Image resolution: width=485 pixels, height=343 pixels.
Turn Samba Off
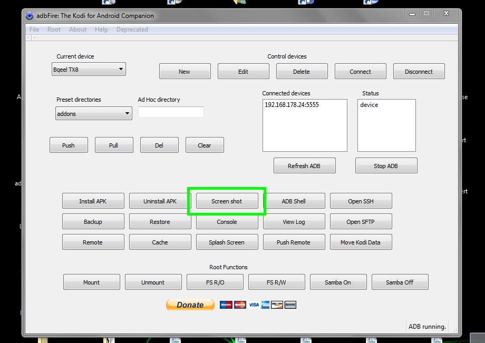pyautogui.click(x=400, y=282)
